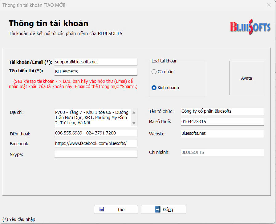
Task: Click the Tên hiển thị (*) label
Action: point(26,71)
